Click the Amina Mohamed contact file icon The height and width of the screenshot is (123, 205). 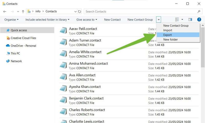[x=63, y=65]
